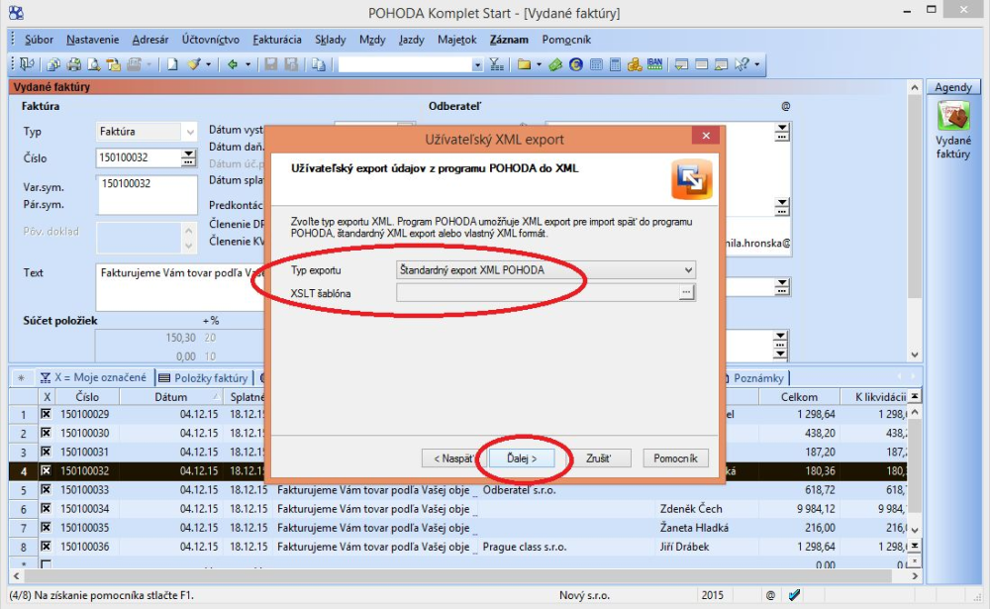990x609 pixels.
Task: Click the panel icon with up arrow
Action: point(721,63)
